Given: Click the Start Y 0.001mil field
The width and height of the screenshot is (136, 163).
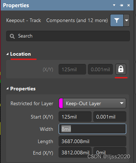Looking at the screenshot, I should click(x=110, y=117).
